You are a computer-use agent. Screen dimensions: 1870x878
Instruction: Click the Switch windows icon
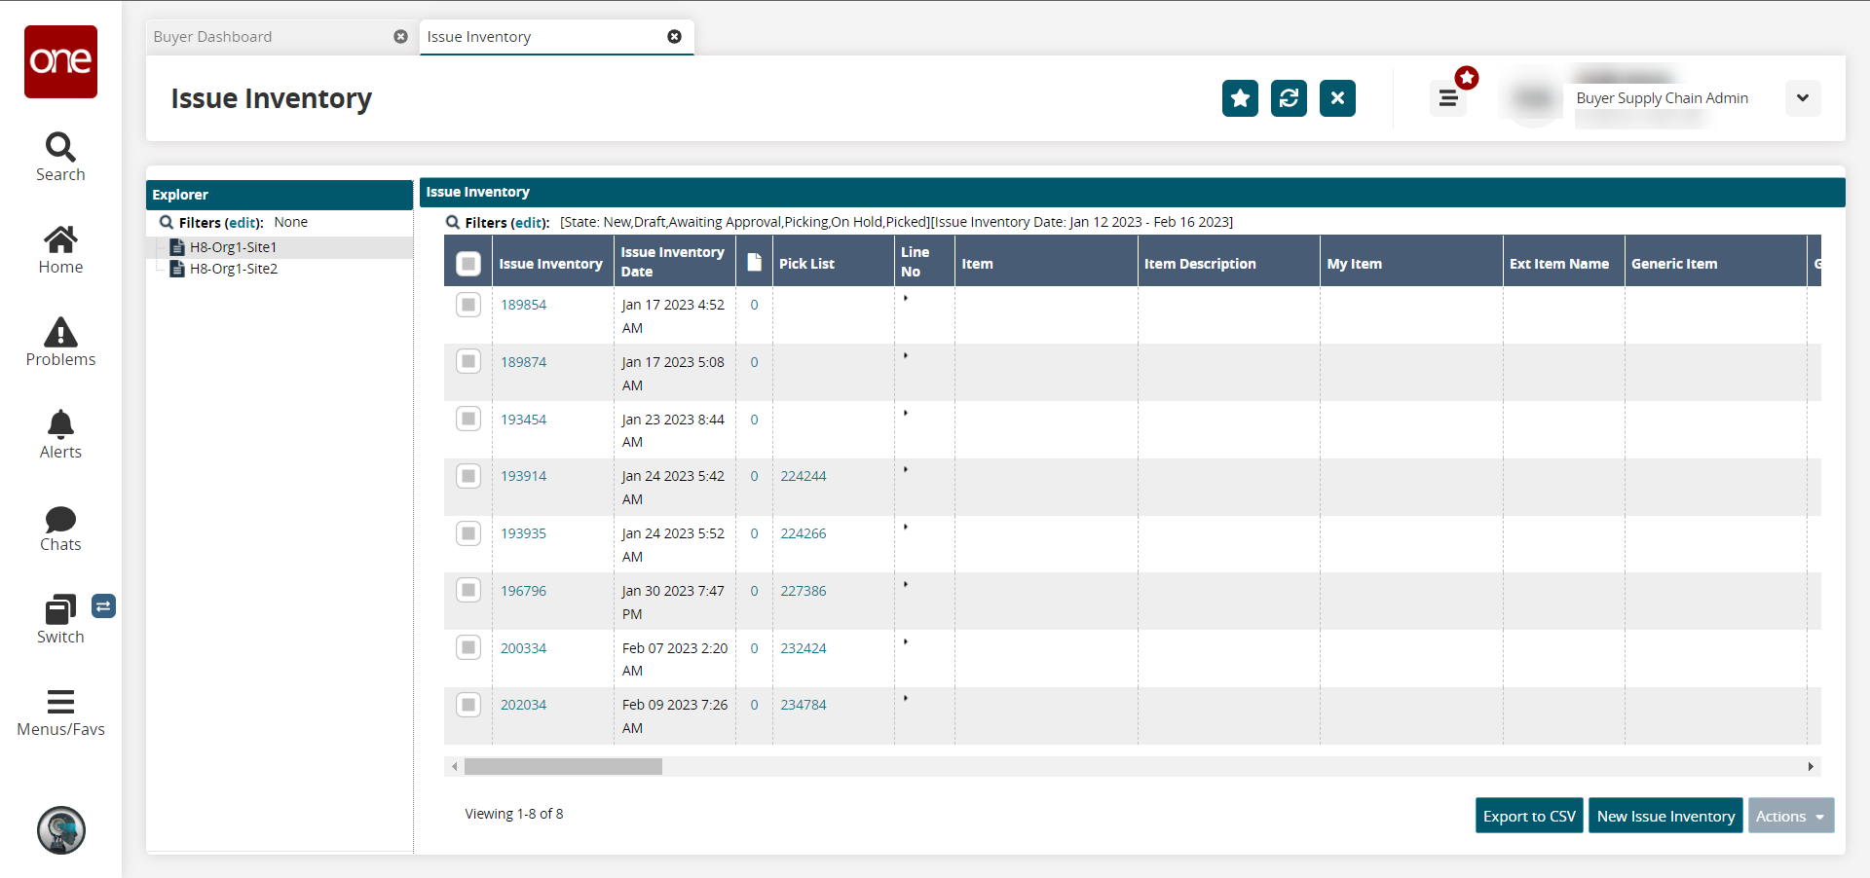pyautogui.click(x=60, y=610)
